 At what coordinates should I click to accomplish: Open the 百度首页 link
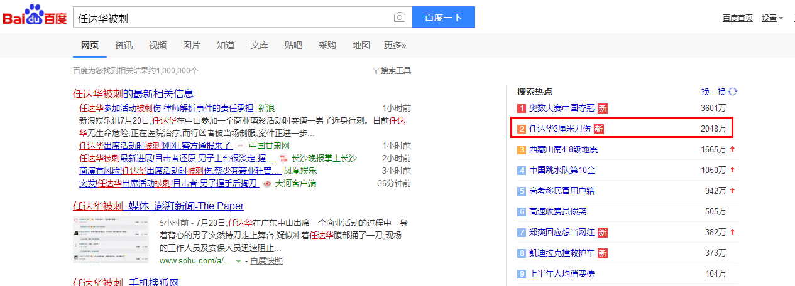tap(737, 18)
